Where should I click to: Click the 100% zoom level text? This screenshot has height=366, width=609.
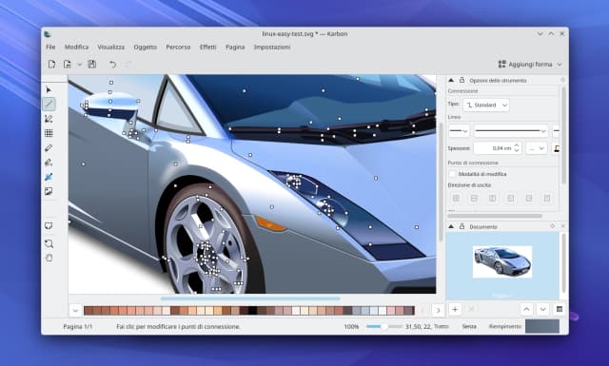pos(351,327)
